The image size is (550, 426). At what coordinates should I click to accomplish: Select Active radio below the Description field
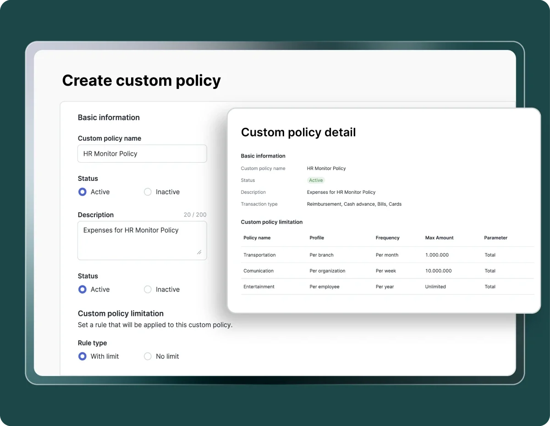point(82,289)
